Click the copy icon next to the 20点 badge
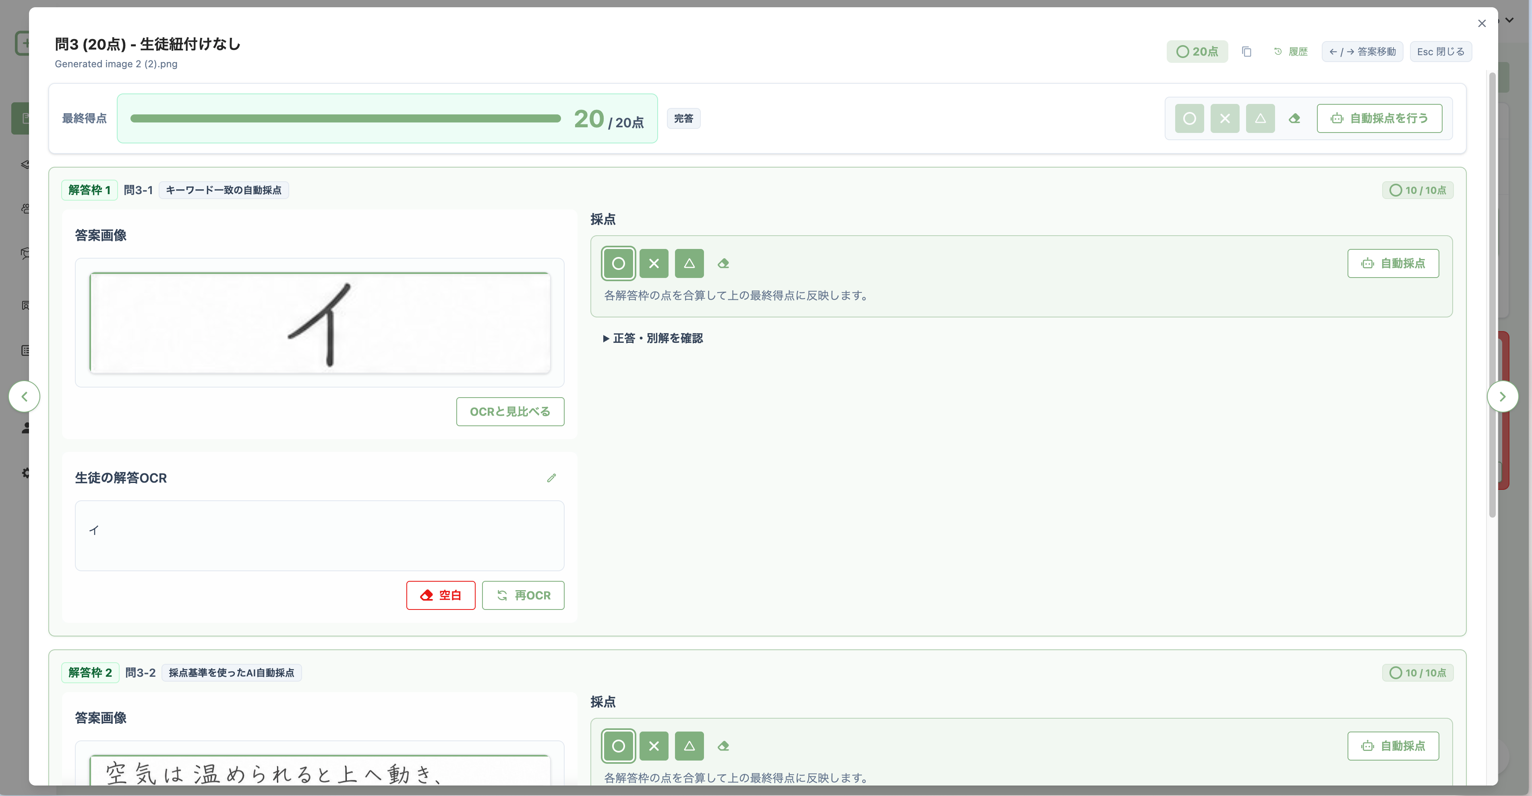Image resolution: width=1532 pixels, height=796 pixels. [1246, 52]
